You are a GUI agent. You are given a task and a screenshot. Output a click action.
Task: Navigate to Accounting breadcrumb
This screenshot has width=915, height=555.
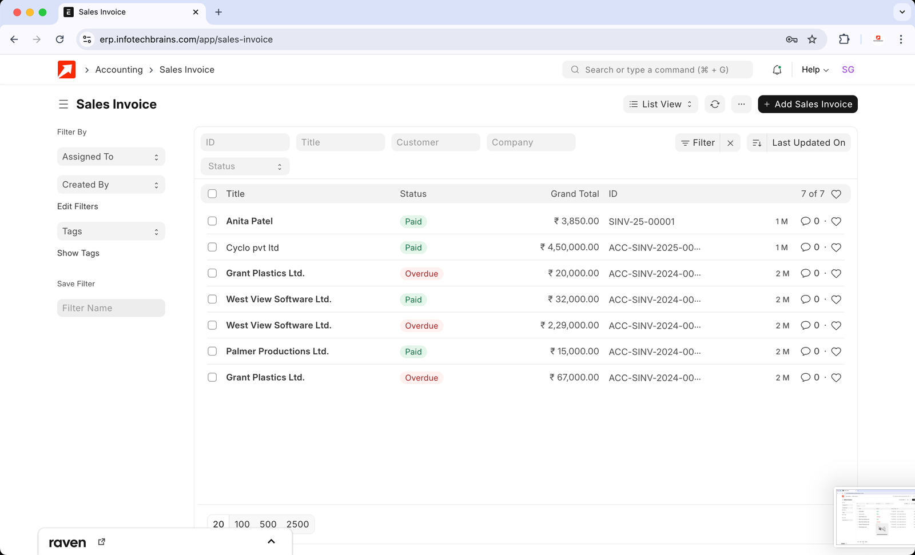[119, 70]
